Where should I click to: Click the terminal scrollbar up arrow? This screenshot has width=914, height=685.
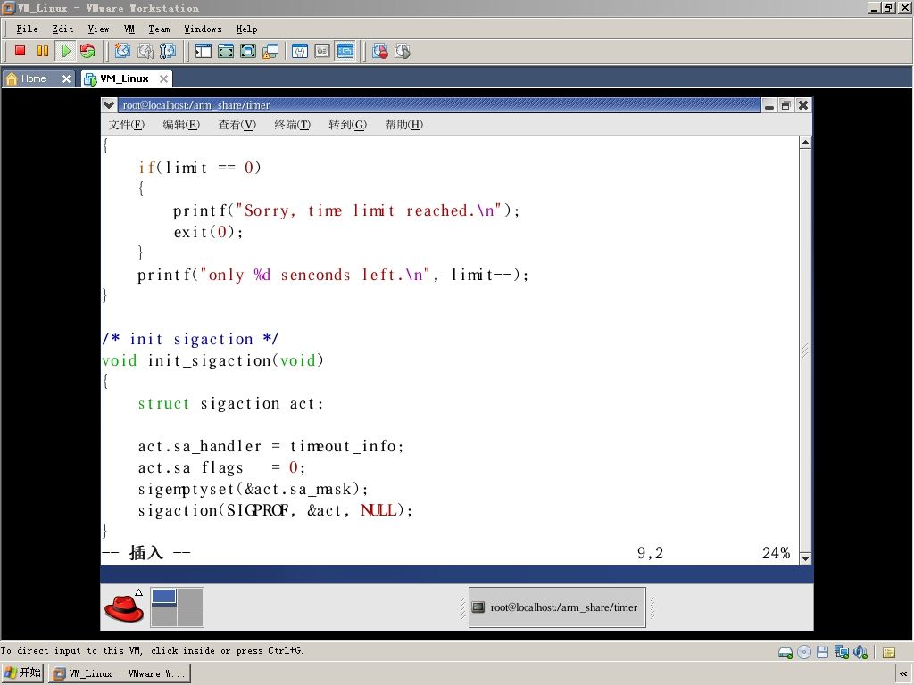click(x=805, y=142)
